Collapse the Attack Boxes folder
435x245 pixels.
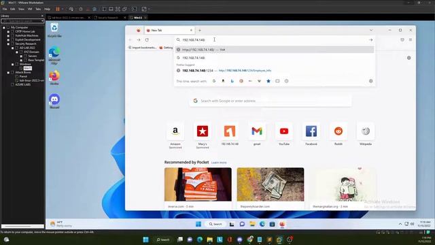click(8, 72)
